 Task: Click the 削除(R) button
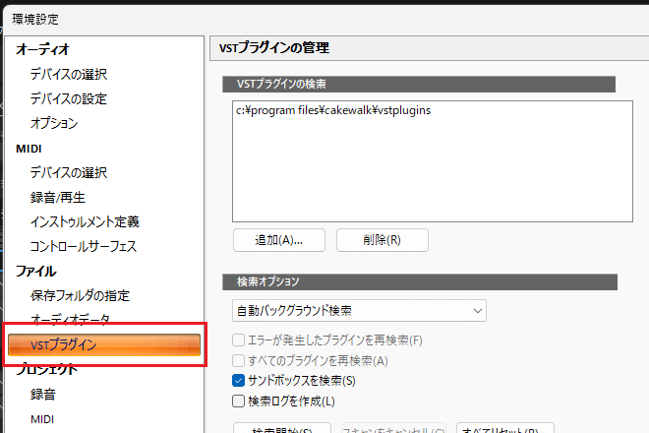click(382, 239)
